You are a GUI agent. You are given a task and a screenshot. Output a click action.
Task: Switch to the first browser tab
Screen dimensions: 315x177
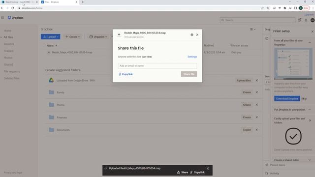(x=20, y=2)
